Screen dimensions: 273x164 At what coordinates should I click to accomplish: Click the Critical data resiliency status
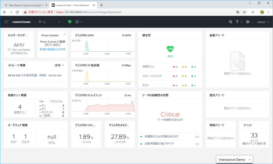coord(170,114)
